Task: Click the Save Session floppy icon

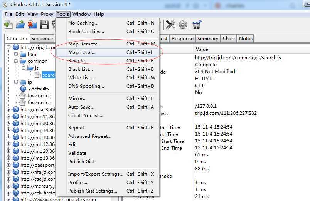Action: point(44,25)
